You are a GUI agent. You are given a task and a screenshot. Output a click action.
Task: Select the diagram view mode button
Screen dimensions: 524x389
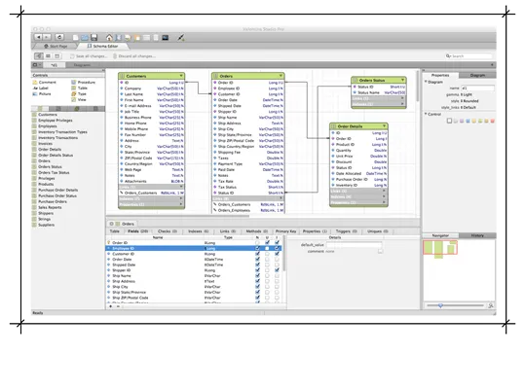point(39,56)
